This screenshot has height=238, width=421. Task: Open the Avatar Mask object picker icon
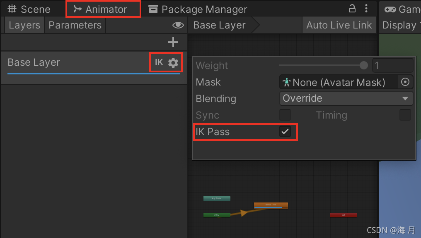click(405, 82)
